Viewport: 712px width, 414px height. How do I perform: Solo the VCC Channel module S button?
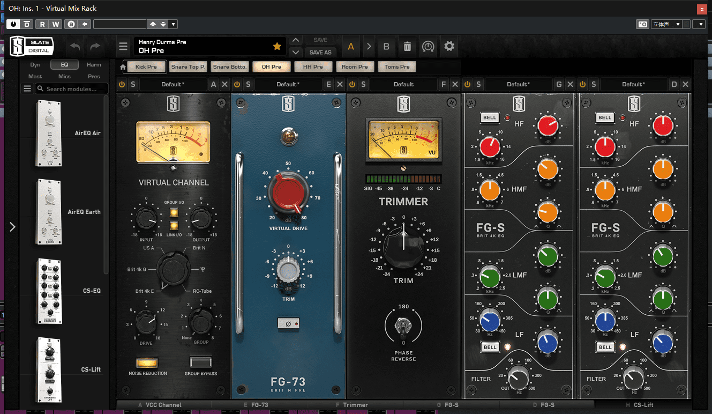tap(133, 84)
